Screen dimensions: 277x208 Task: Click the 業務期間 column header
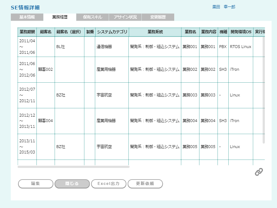[27, 32]
